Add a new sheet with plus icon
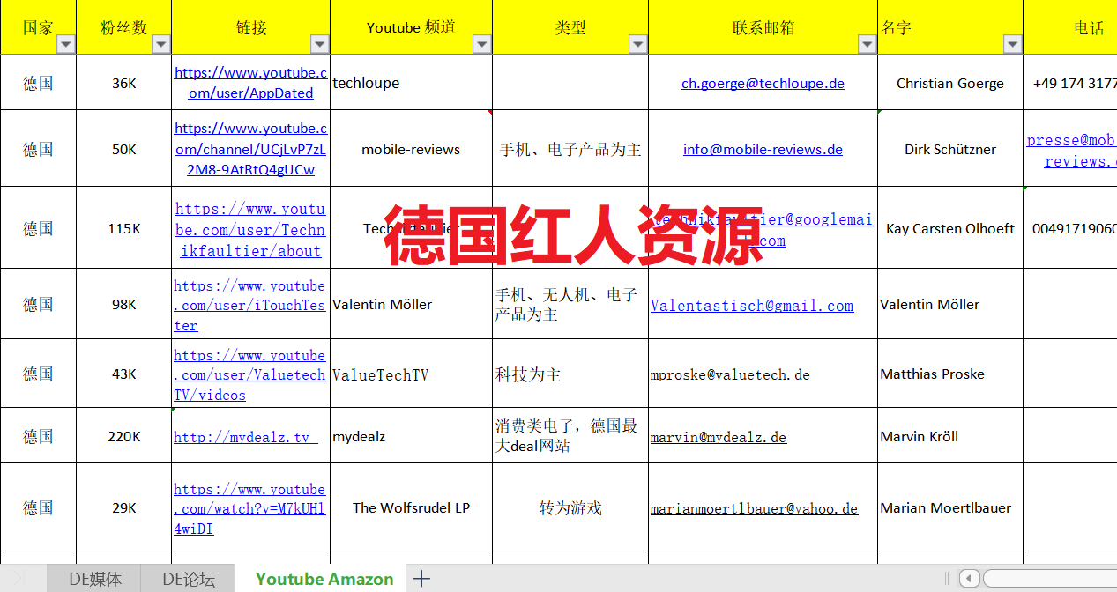 coord(421,579)
